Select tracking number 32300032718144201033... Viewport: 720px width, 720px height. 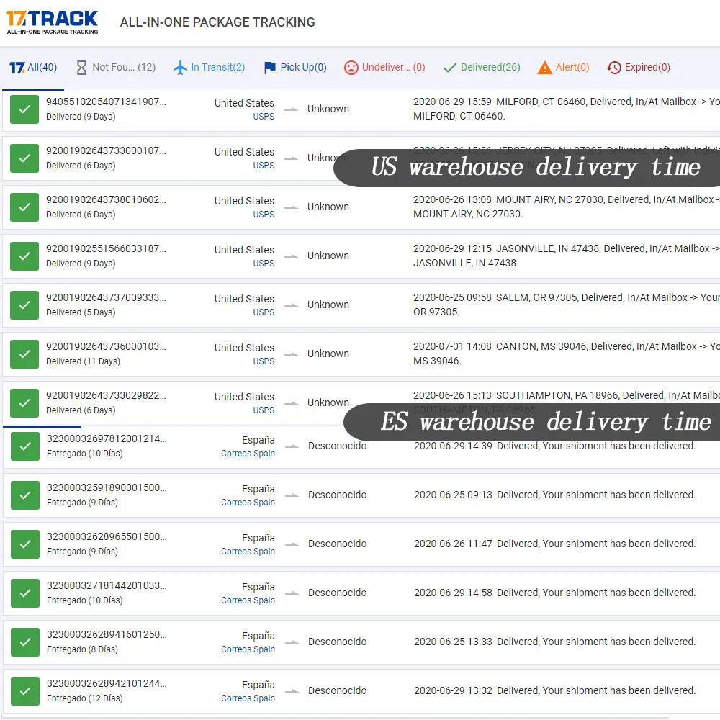click(107, 586)
